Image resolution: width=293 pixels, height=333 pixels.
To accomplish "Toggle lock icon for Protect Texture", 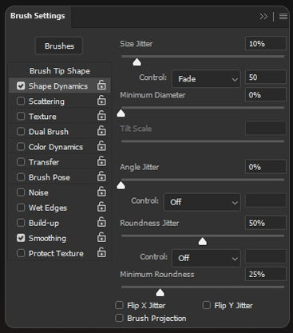I will (101, 252).
